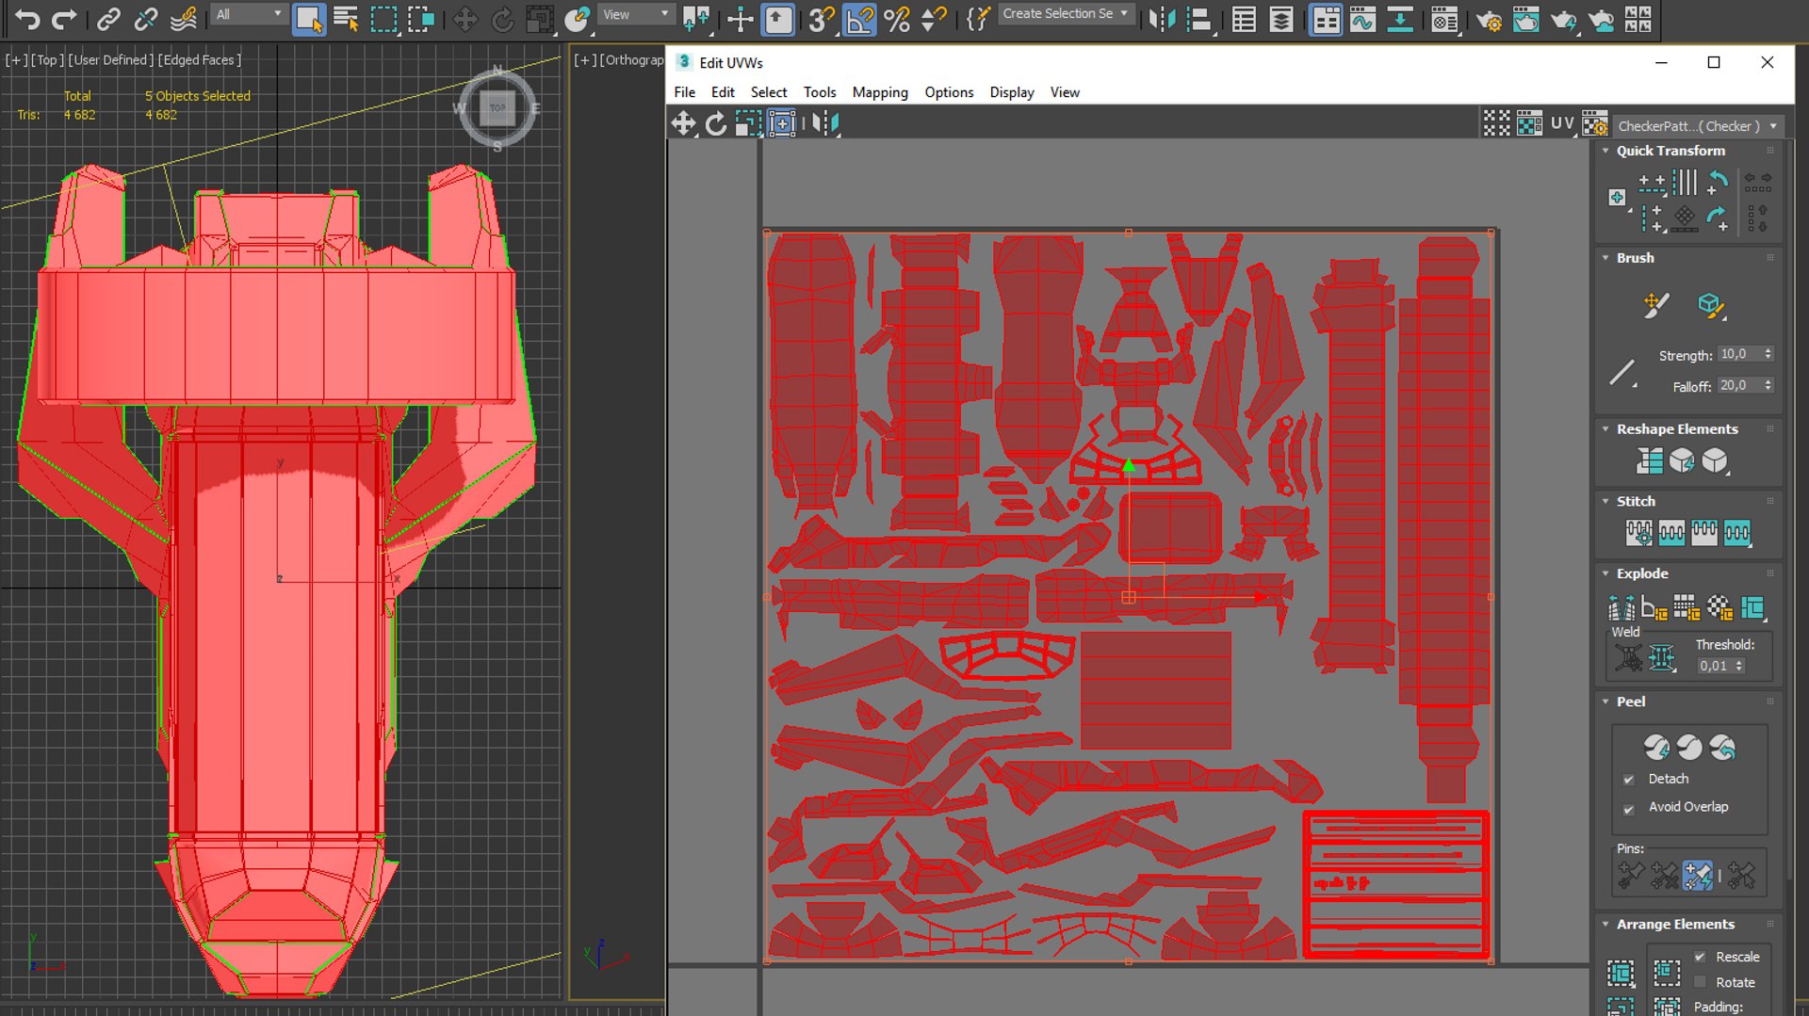Click the first Peel mode icon
Screen dimensions: 1809x1016
(1656, 748)
